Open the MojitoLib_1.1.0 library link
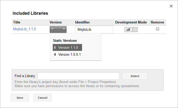The image size is (178, 108). (24, 29)
